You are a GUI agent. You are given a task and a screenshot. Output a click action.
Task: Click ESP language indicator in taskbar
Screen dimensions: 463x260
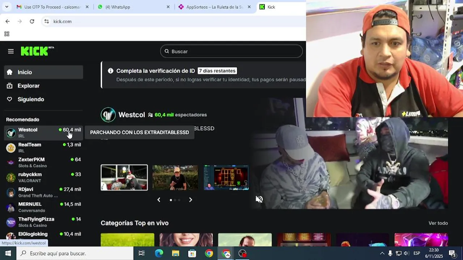tap(417, 253)
